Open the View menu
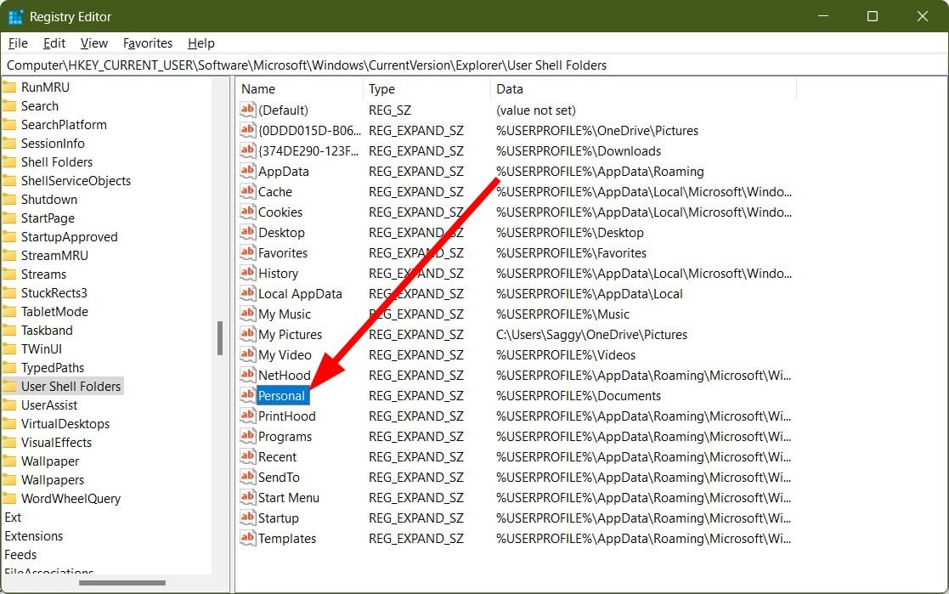Screen dimensions: 949x594 pyautogui.click(x=93, y=43)
